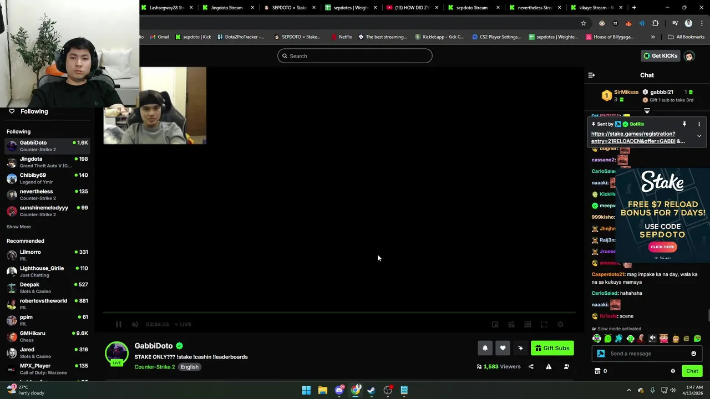Screen dimensions: 710x399
Task: Open Chrome extensions puzzle icon
Action: 656,23
